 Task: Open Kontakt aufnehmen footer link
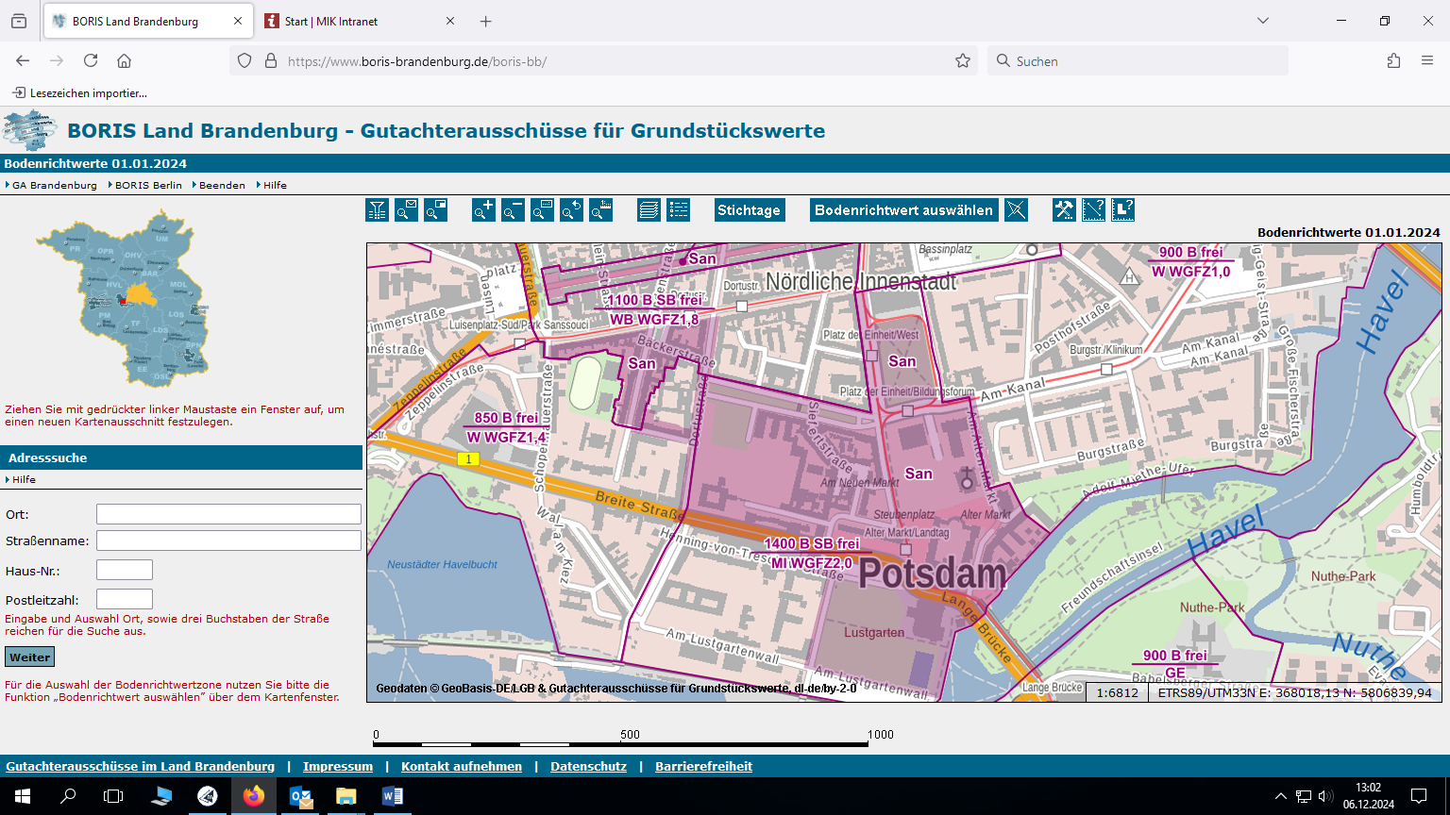pos(462,766)
